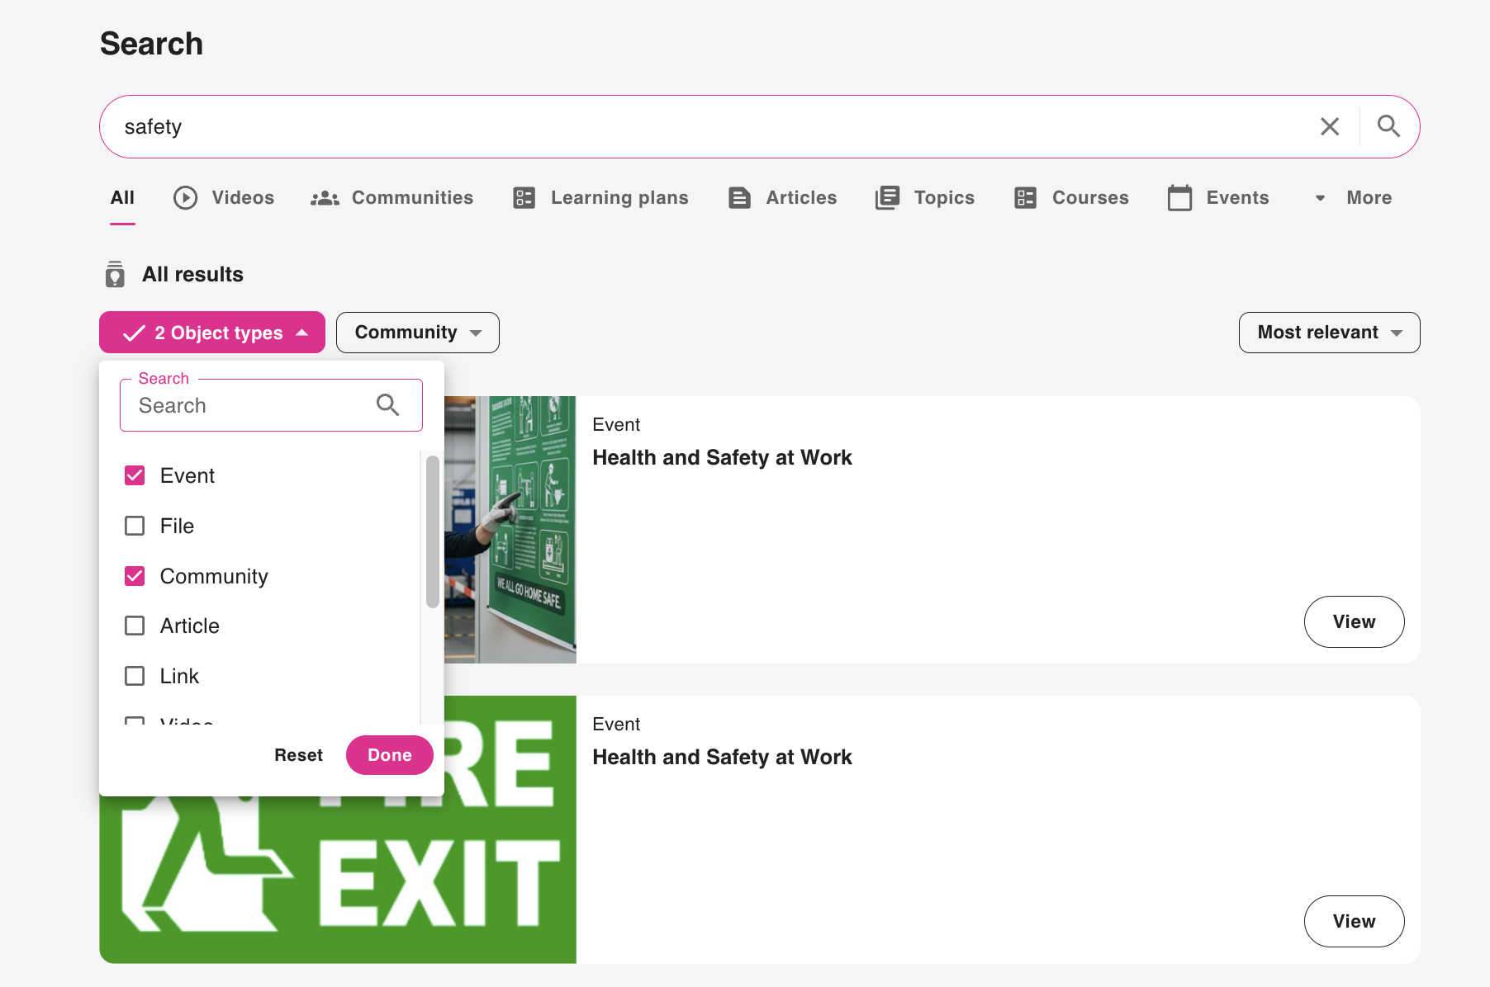
Task: Open the Community filter dropdown
Action: click(417, 333)
